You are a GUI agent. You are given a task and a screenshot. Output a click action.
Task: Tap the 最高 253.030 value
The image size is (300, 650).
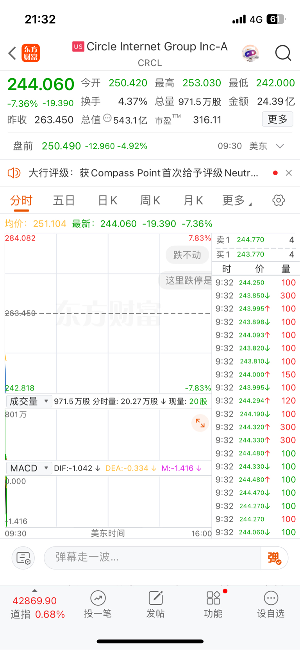[202, 83]
